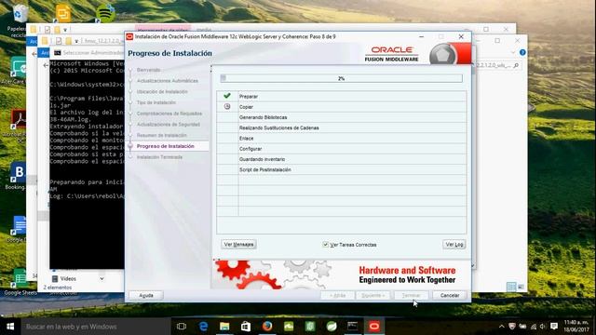This screenshot has height=335, width=596.
Task: Click the Ayuda button
Action: click(x=146, y=295)
